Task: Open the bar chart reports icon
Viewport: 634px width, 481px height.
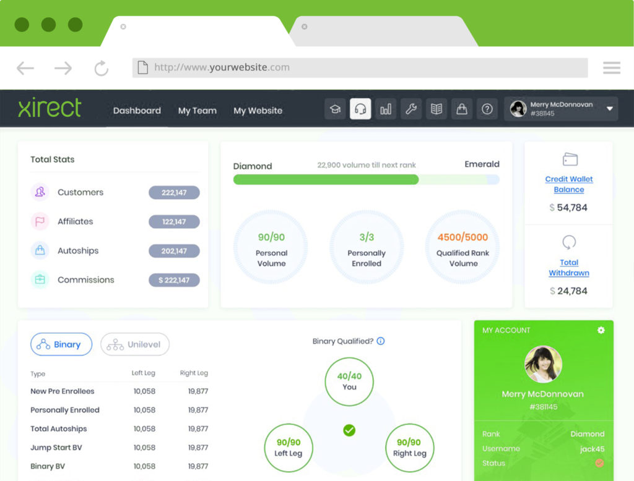Action: pyautogui.click(x=386, y=109)
